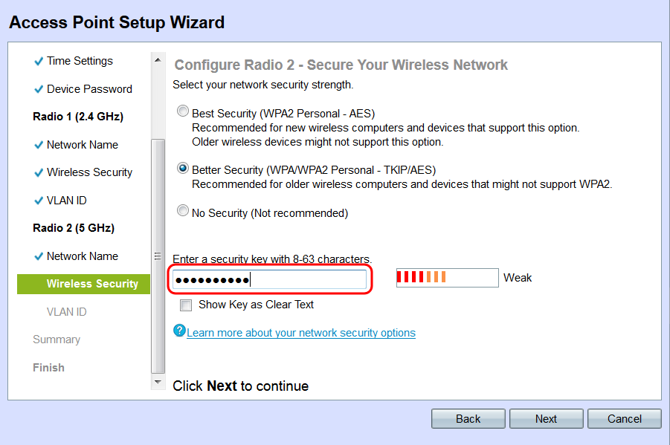This screenshot has height=445, width=670.
Task: Cancel the setup wizard
Action: [x=624, y=419]
